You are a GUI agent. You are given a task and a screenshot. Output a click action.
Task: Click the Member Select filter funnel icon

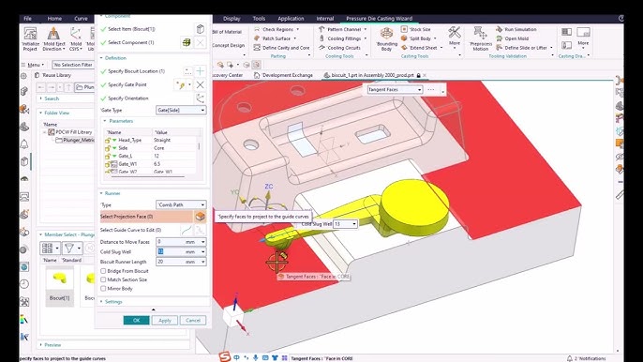coord(69,248)
